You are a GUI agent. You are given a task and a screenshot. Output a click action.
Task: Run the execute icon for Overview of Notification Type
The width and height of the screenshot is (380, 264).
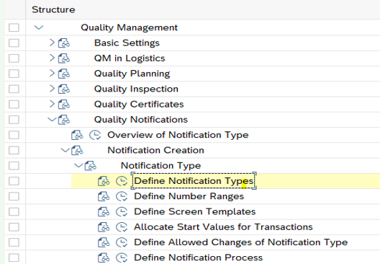click(x=95, y=136)
